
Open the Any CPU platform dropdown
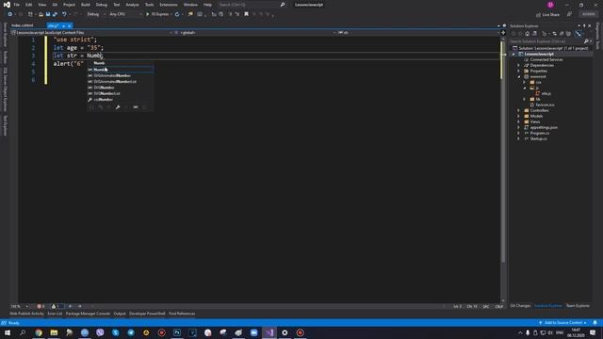point(125,14)
